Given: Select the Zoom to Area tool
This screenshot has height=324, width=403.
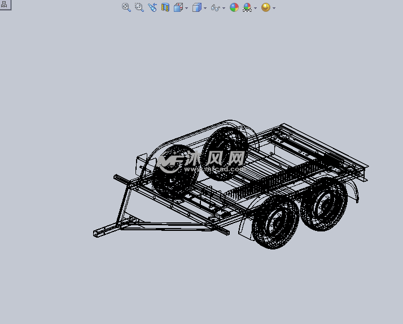Looking at the screenshot, I should pyautogui.click(x=139, y=7).
